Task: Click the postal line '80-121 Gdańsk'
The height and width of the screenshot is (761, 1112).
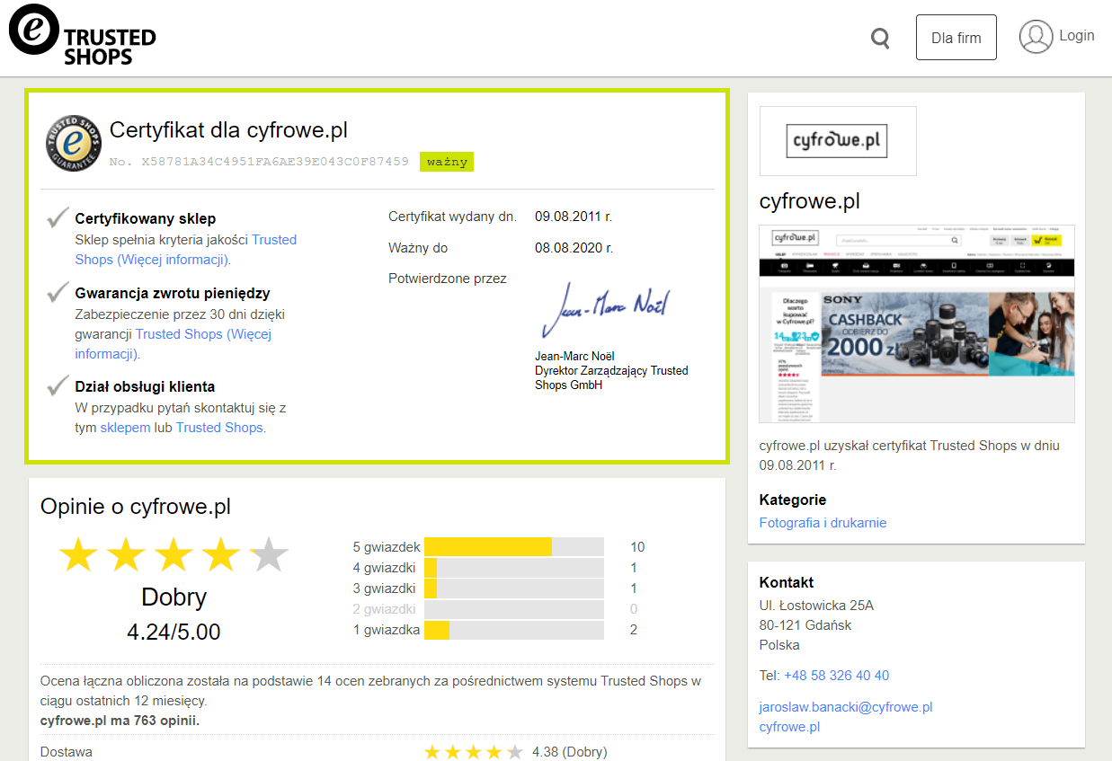Action: pos(805,625)
